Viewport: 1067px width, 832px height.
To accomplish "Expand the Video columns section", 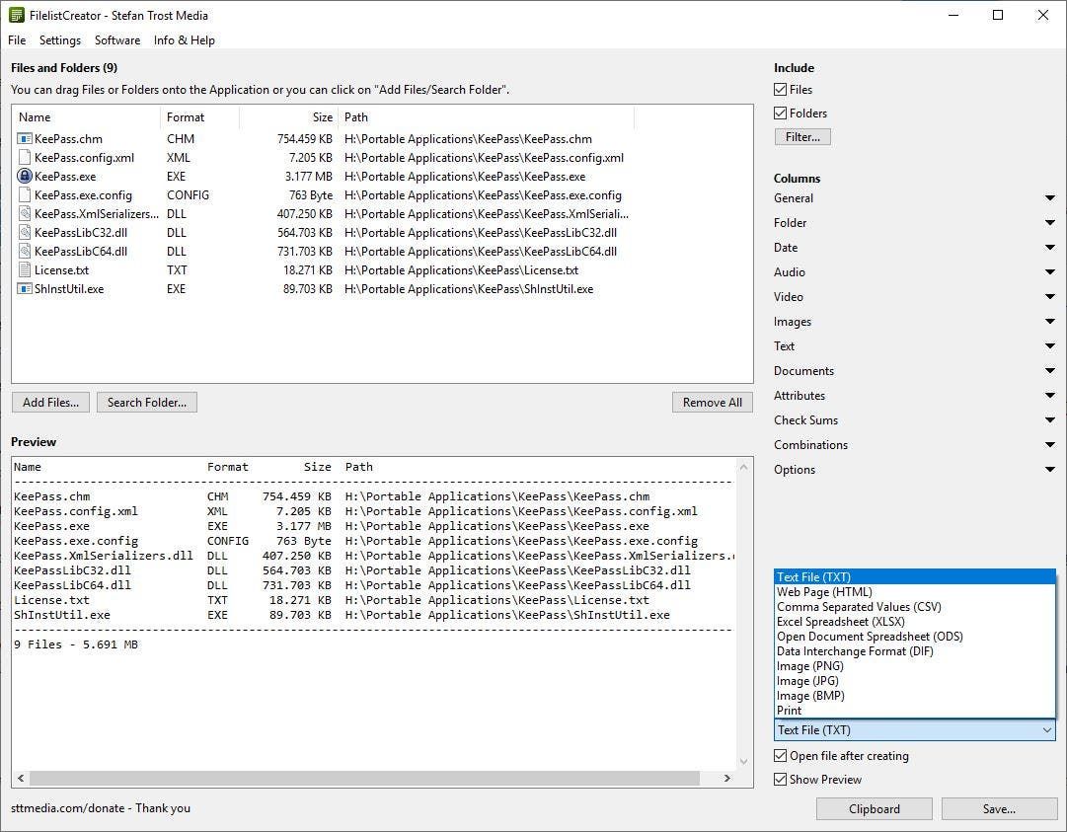I will (1050, 297).
